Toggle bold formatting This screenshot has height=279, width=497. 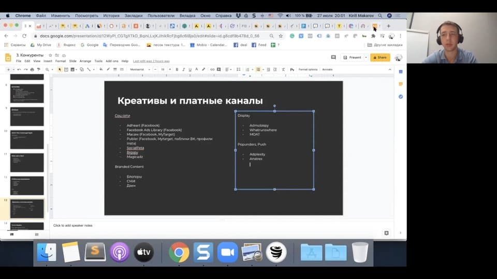(x=177, y=70)
